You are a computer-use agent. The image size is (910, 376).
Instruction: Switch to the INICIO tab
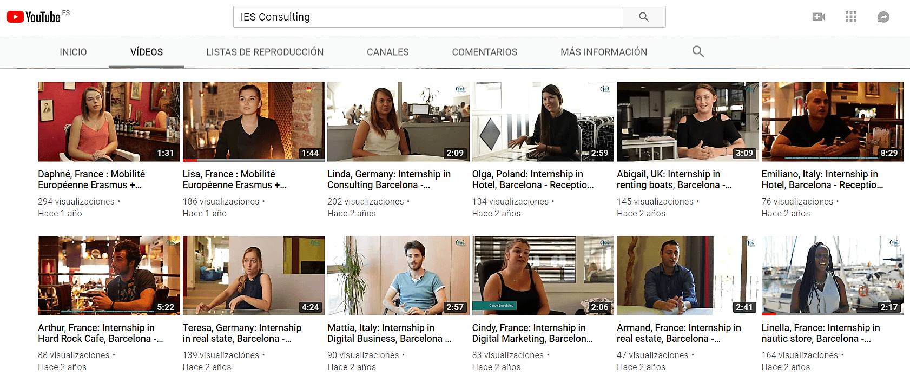(73, 52)
